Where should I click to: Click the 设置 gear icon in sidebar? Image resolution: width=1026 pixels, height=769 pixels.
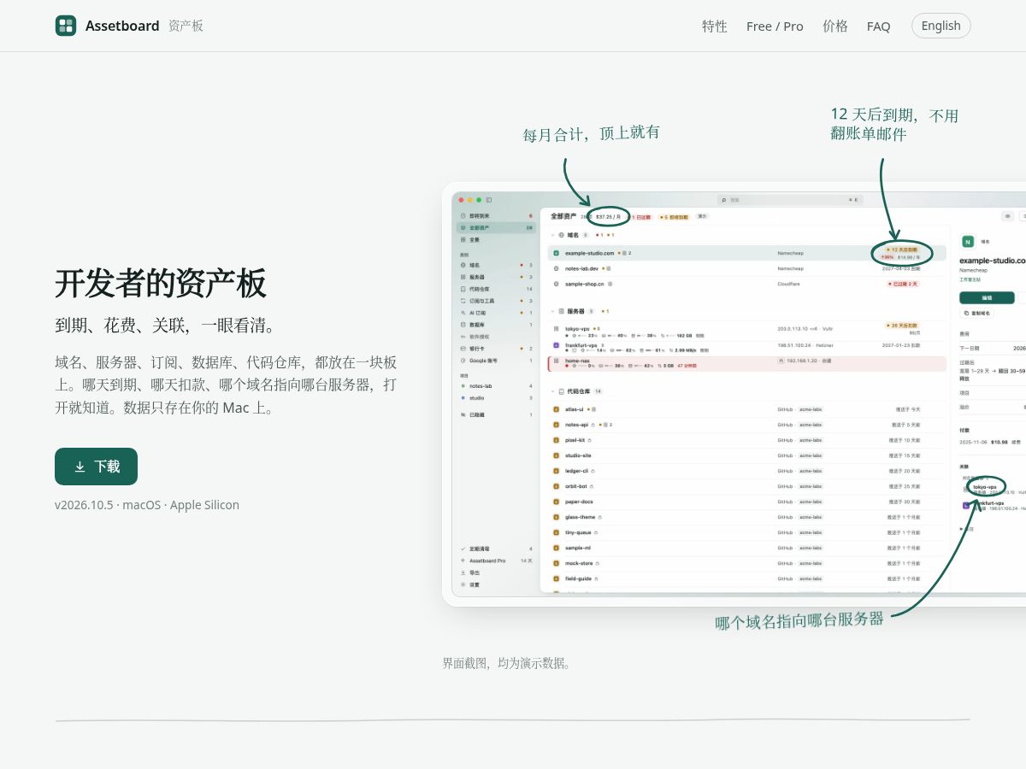[463, 584]
